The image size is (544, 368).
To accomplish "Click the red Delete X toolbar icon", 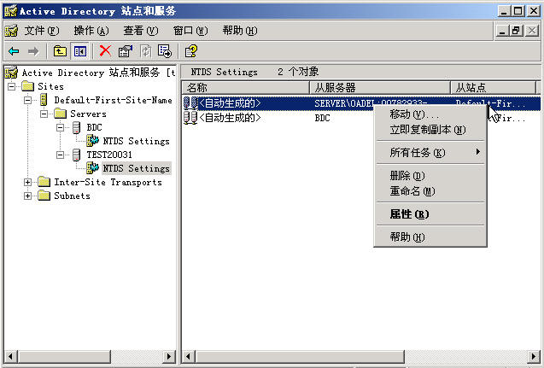I will point(106,51).
